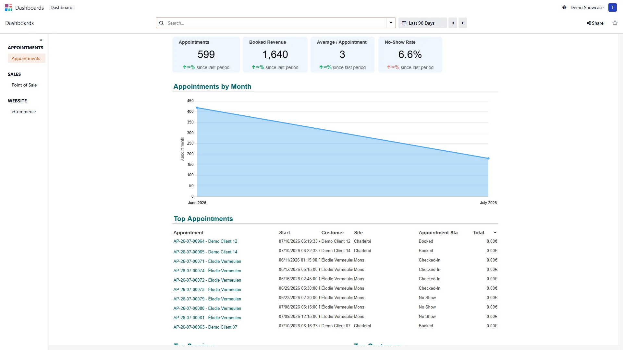
Task: Click the Top Appointments heading
Action: click(x=203, y=219)
